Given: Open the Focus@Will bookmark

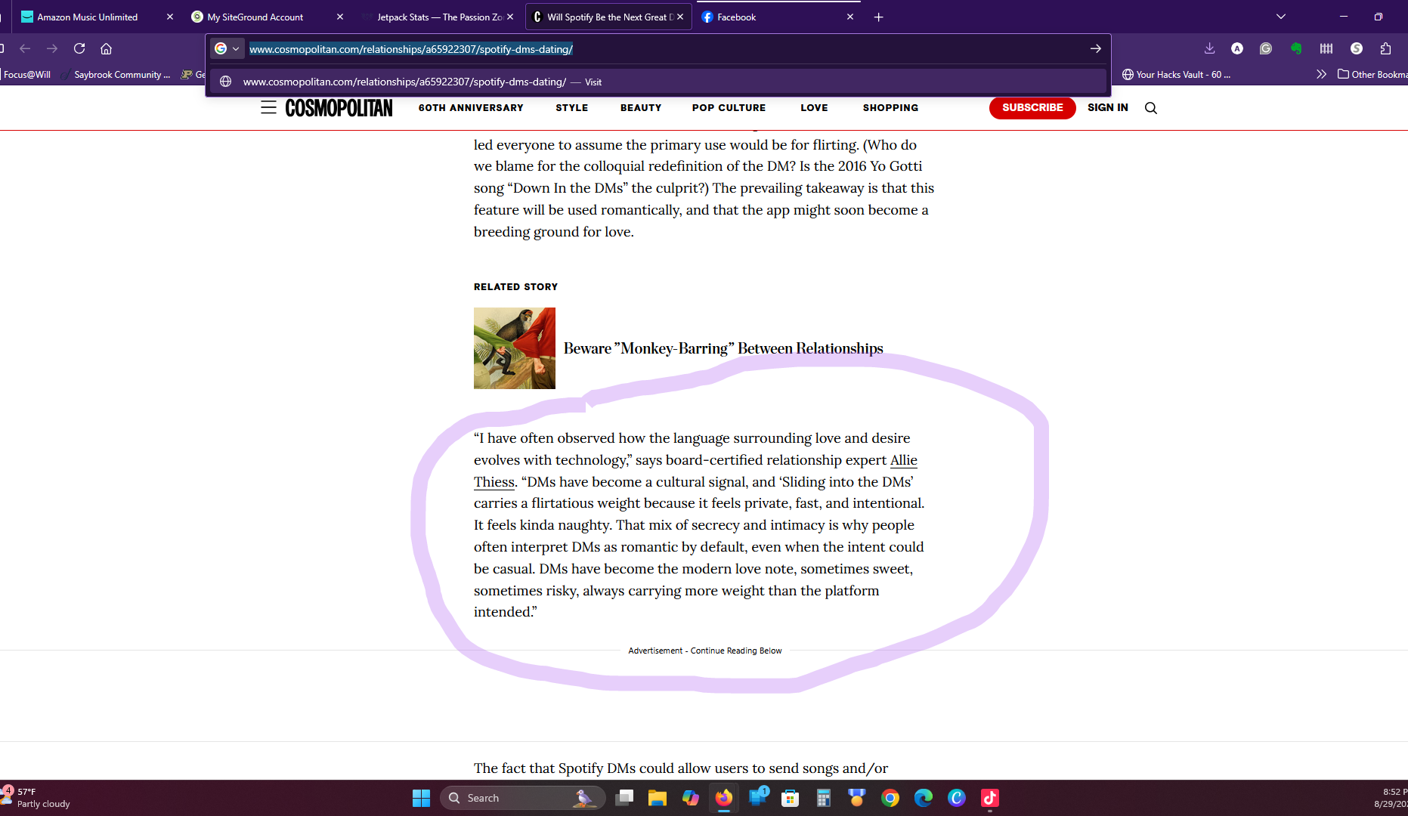Looking at the screenshot, I should 26,74.
